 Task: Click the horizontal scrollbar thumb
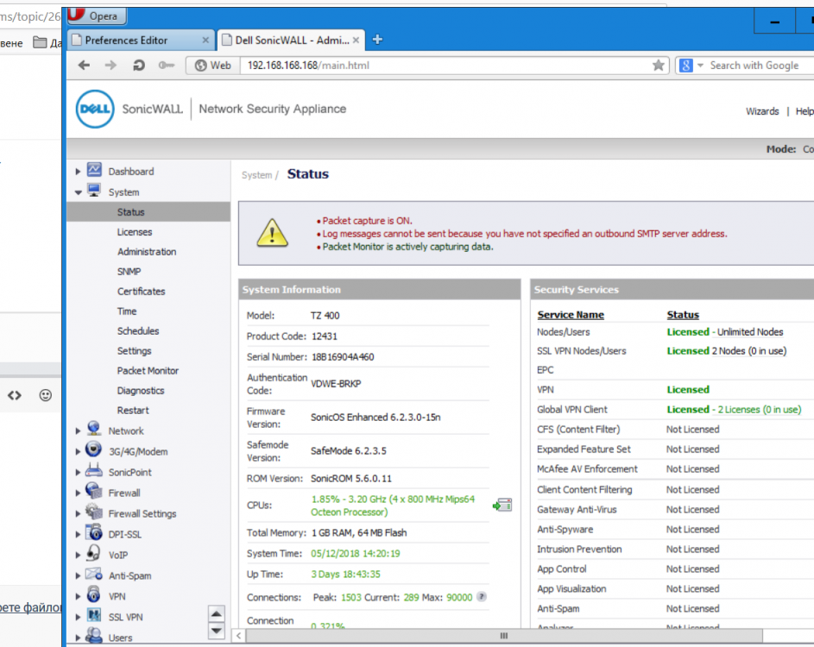[x=503, y=635]
